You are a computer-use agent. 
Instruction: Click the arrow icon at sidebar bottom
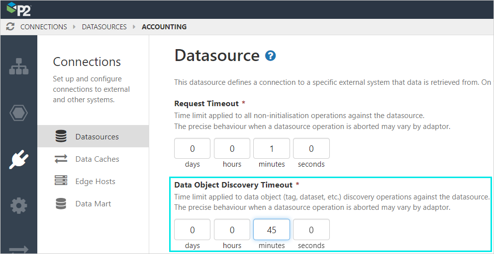(19, 249)
